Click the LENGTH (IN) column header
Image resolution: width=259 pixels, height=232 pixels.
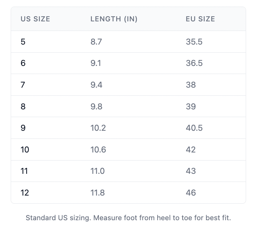(114, 19)
